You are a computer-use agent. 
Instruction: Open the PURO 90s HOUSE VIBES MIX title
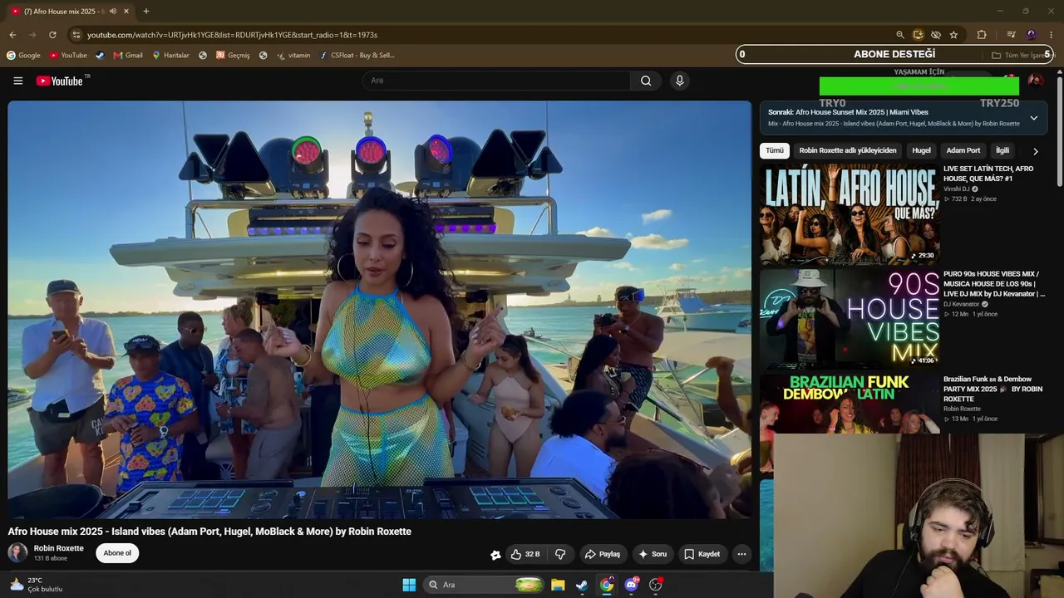993,284
